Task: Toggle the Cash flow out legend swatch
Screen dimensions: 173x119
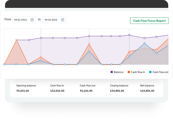Action: (x=150, y=72)
